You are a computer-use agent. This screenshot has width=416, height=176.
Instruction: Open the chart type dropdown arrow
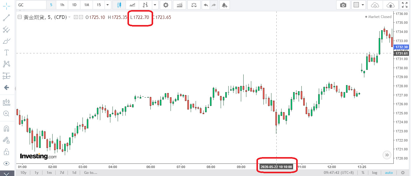(x=155, y=5)
